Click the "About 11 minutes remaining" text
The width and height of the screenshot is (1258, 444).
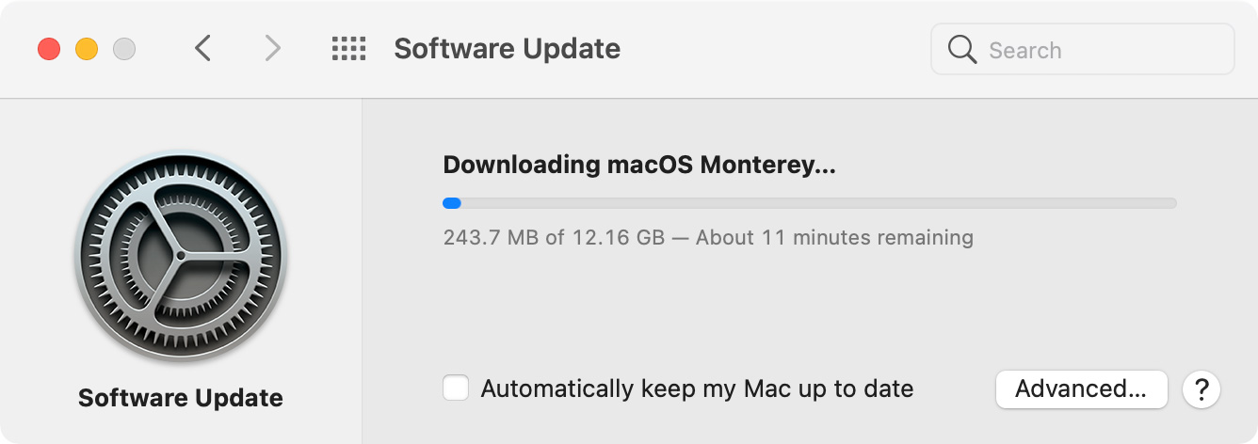(834, 237)
